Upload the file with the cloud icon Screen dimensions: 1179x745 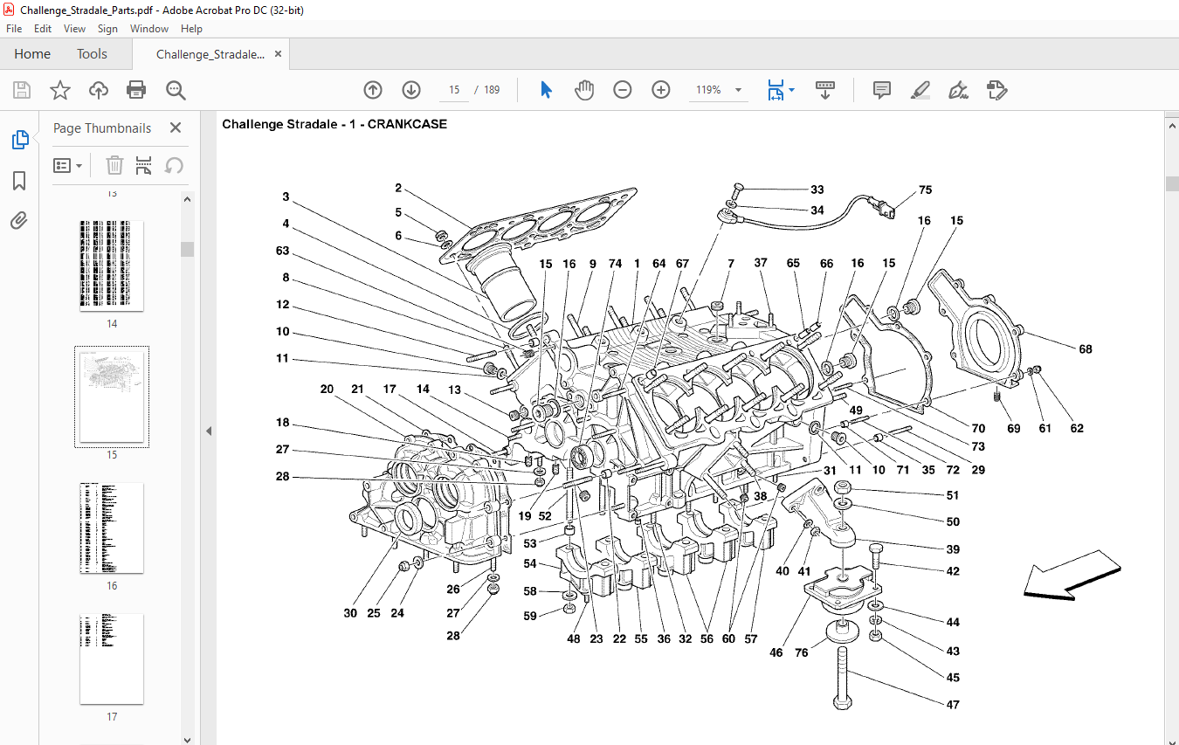click(99, 90)
